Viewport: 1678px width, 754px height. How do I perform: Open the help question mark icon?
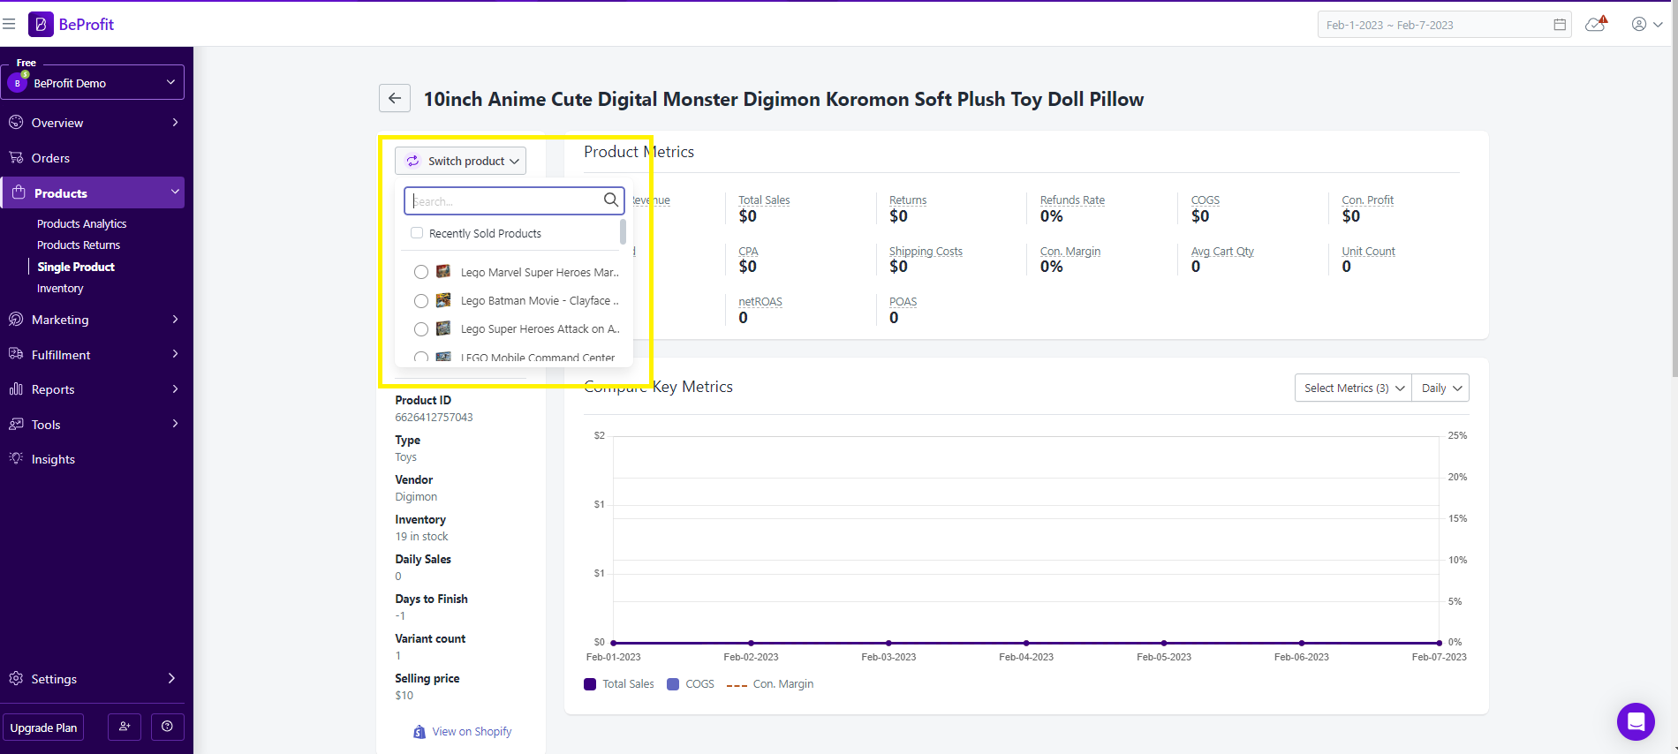(x=167, y=727)
